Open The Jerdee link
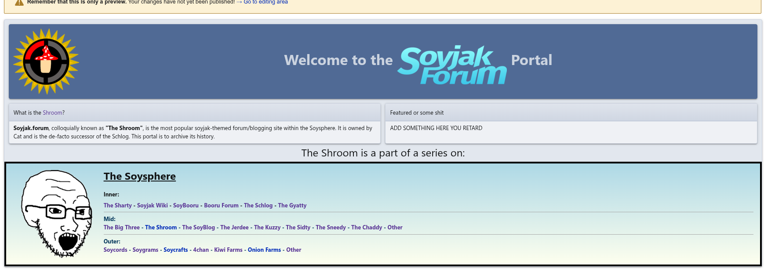Viewport: 764px width, 272px height. click(x=235, y=227)
